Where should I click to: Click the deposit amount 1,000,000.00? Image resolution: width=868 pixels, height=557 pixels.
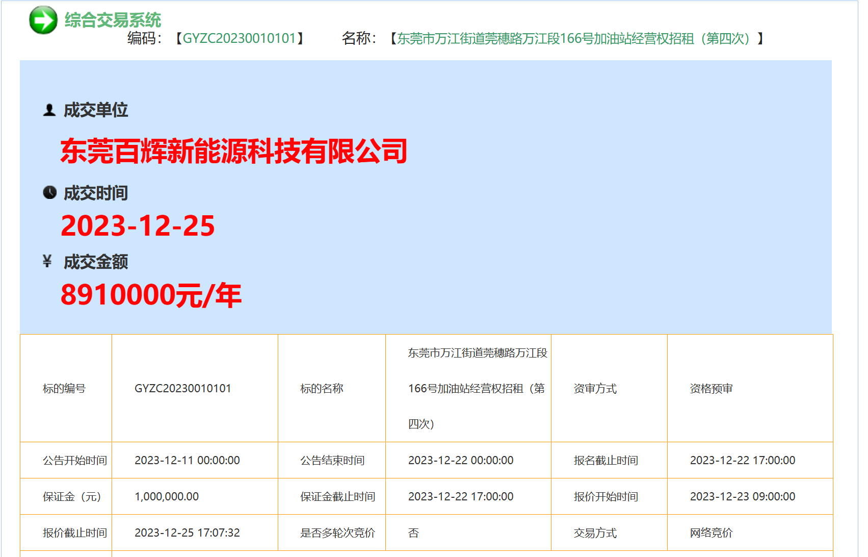(167, 497)
